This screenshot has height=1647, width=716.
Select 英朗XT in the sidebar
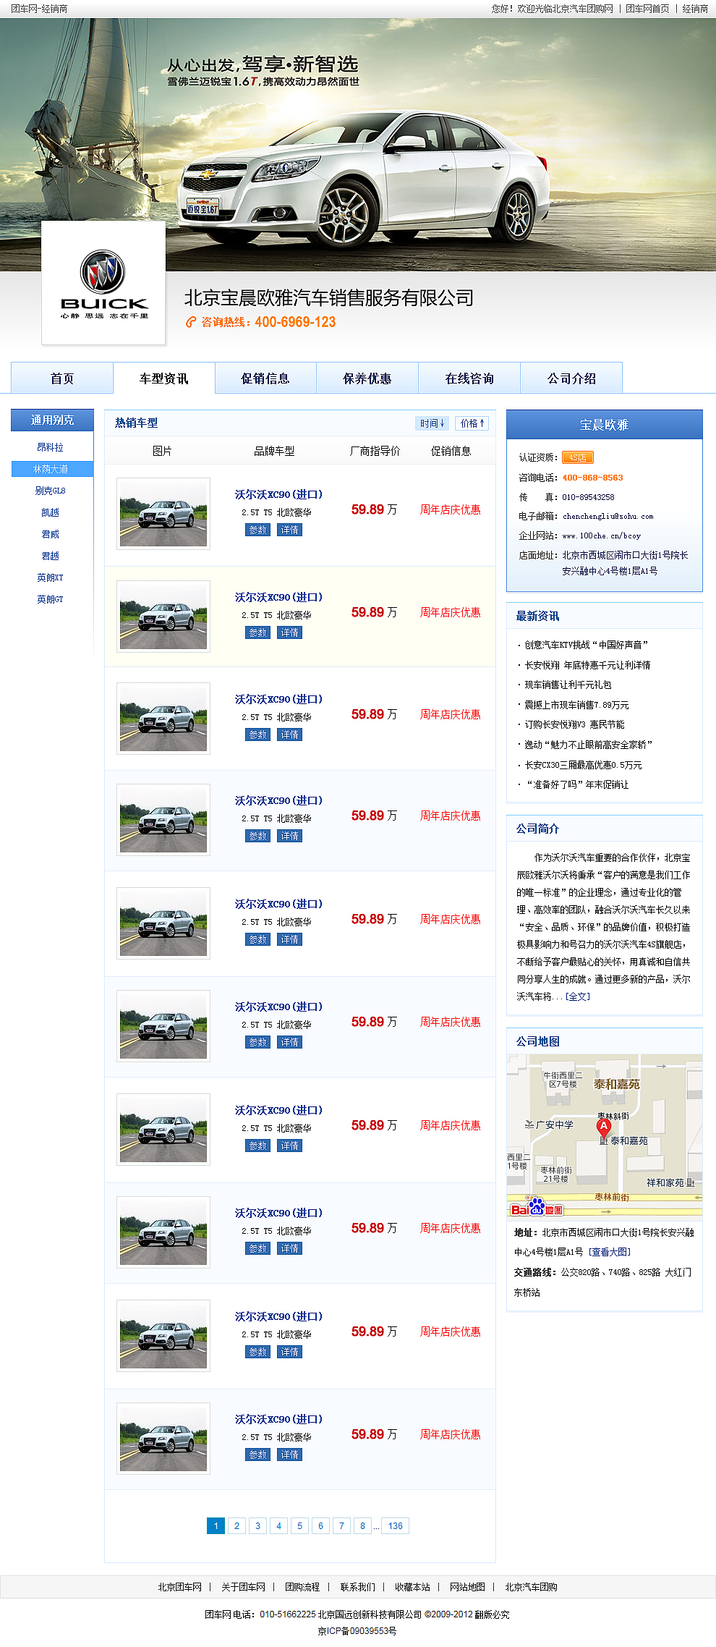tap(51, 577)
